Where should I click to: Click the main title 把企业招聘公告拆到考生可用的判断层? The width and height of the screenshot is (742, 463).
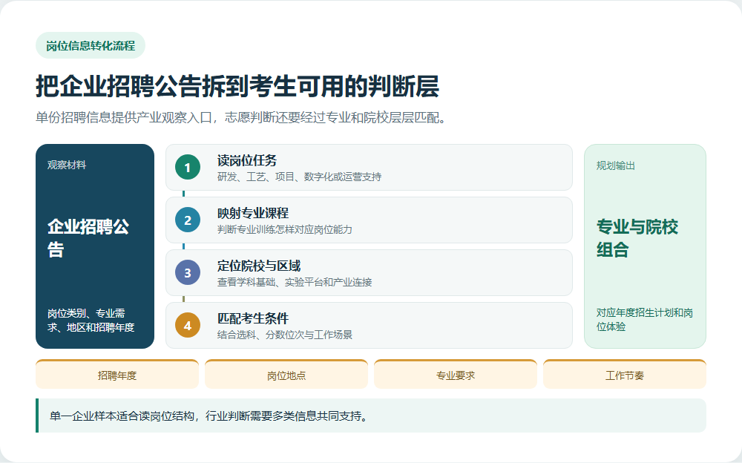point(237,86)
